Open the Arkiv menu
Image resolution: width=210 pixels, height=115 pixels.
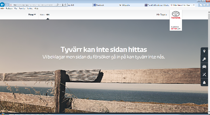click(2, 8)
